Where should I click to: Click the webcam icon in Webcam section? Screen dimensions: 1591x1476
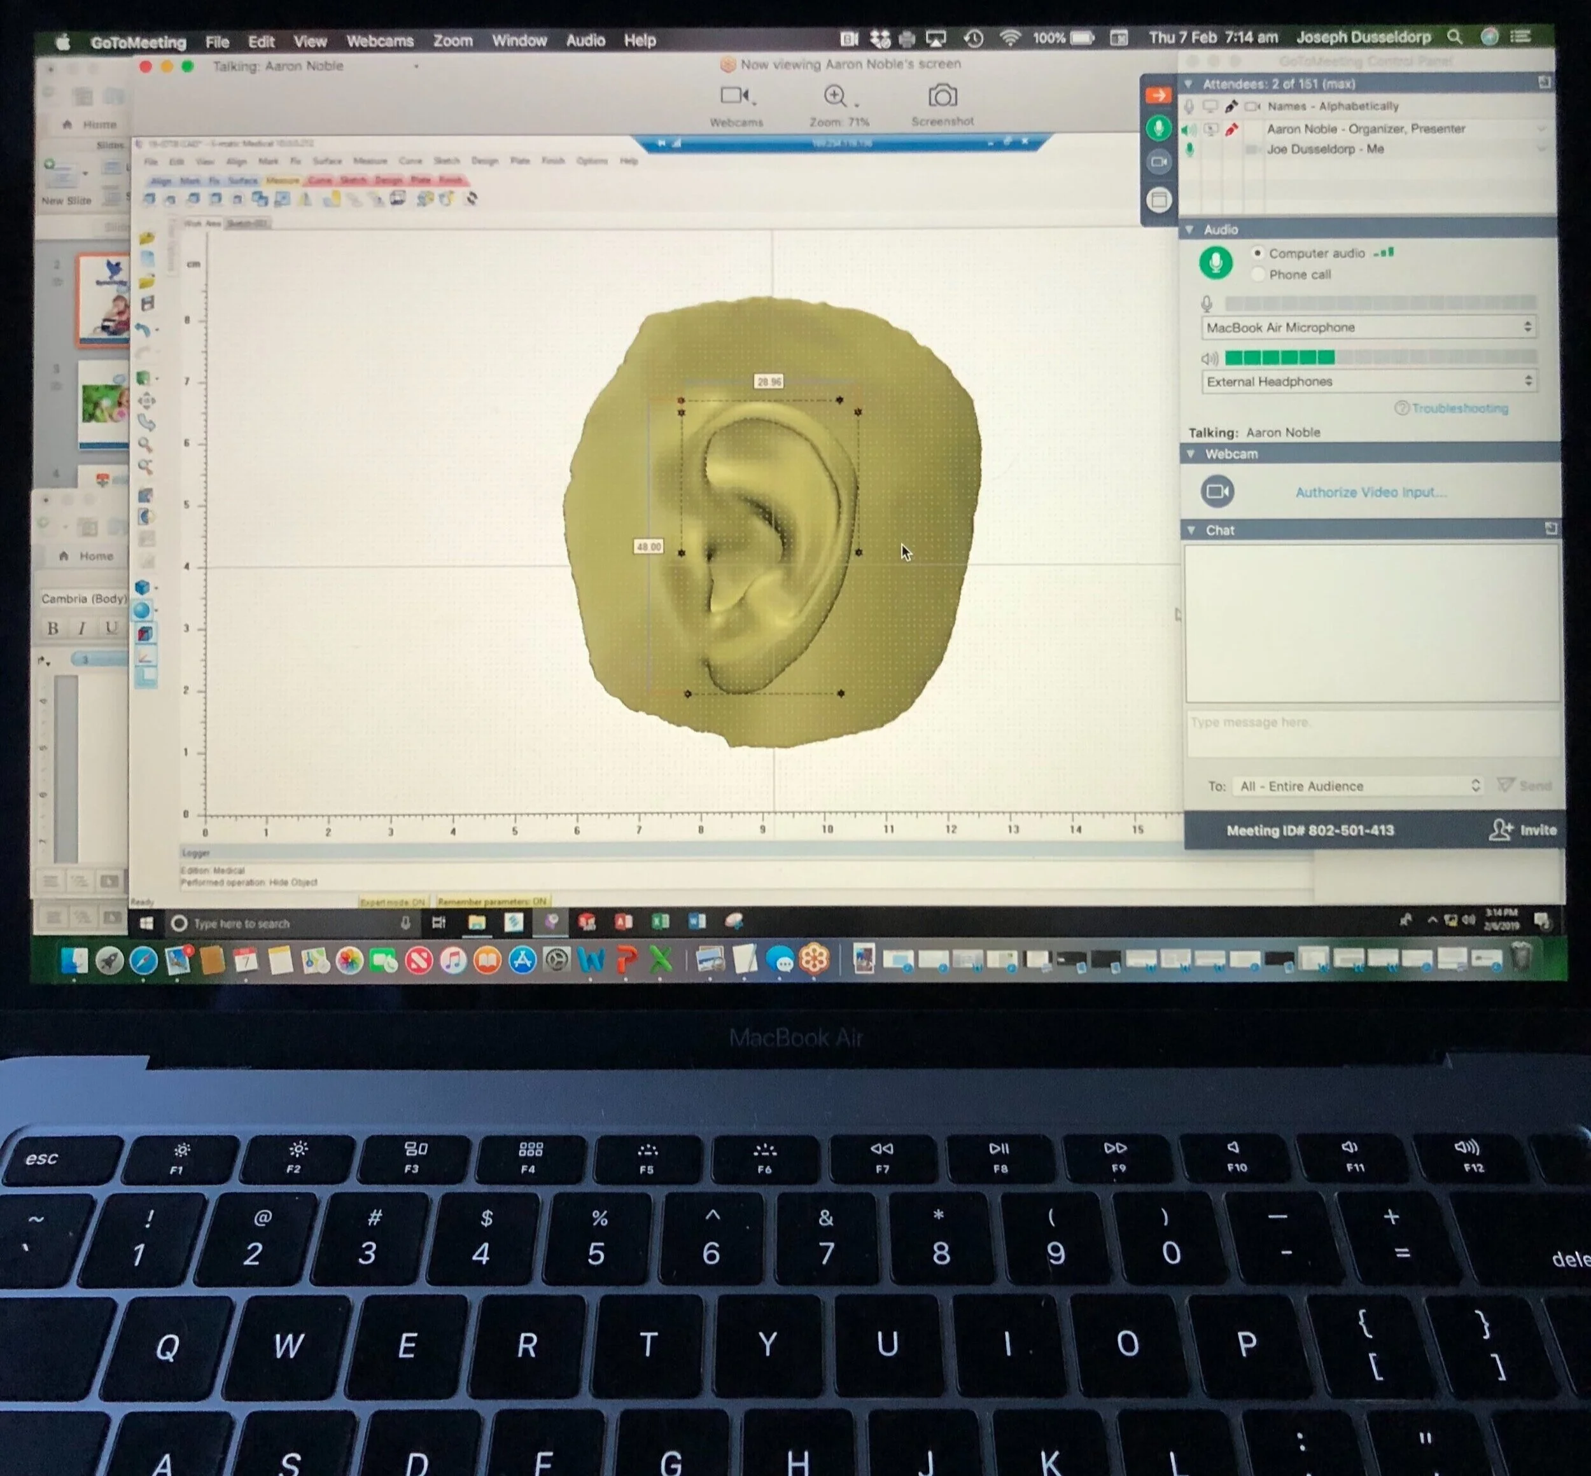[1217, 491]
